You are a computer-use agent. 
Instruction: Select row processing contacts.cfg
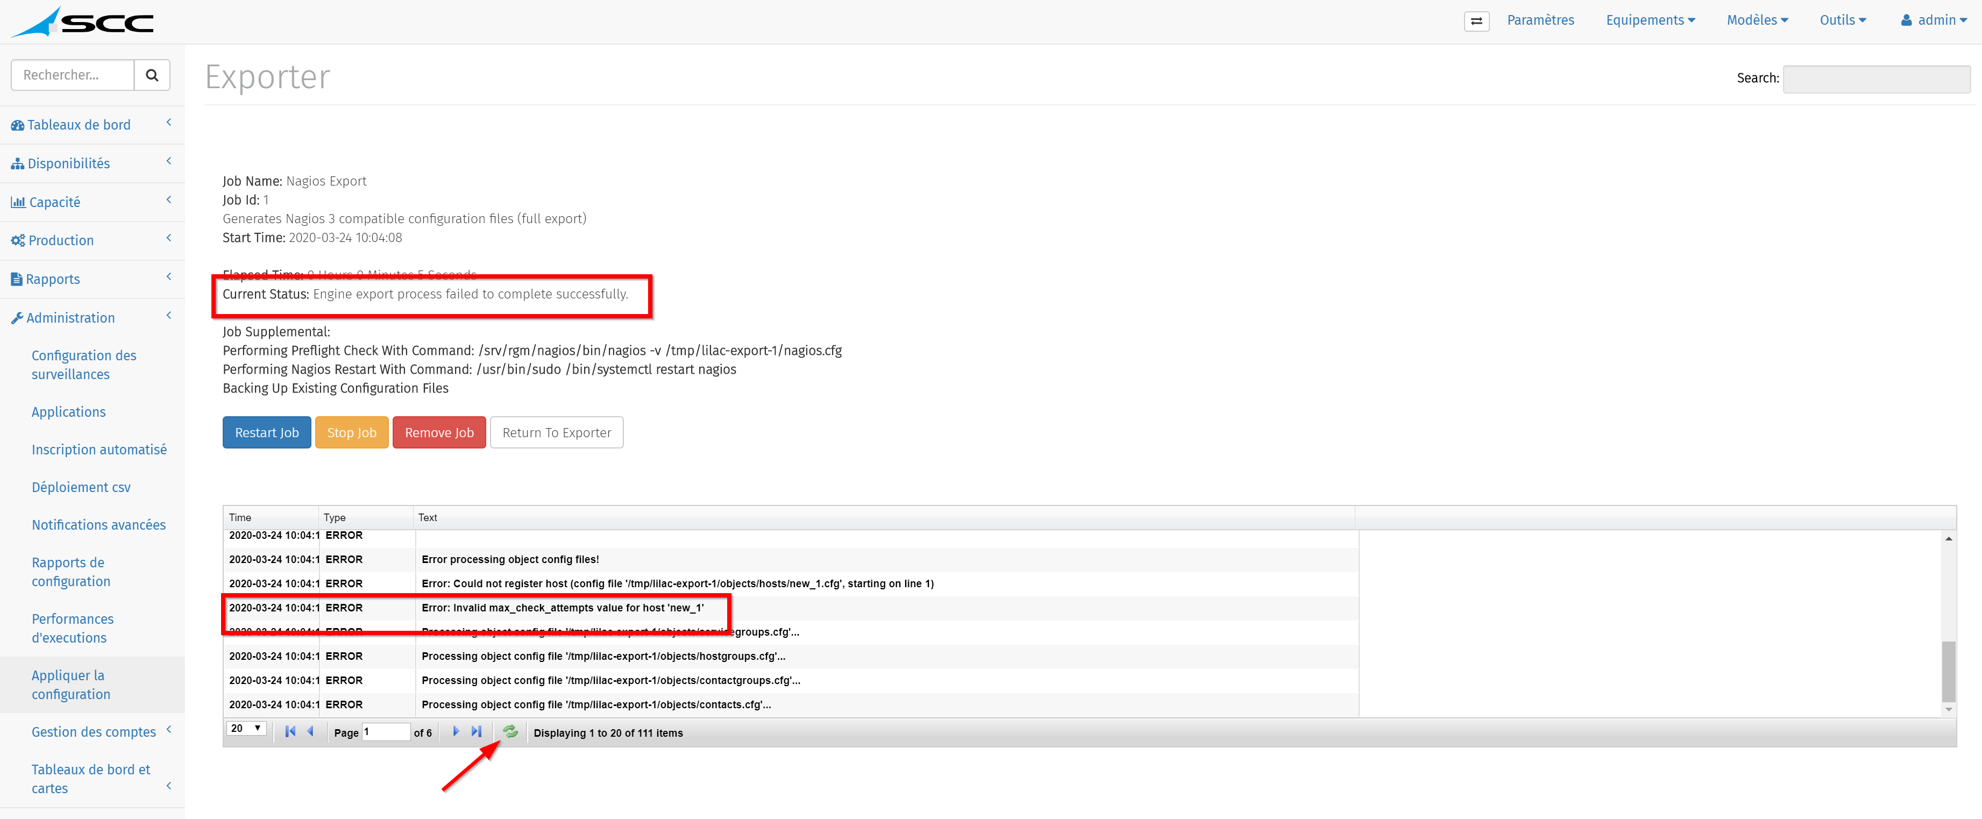pos(791,704)
